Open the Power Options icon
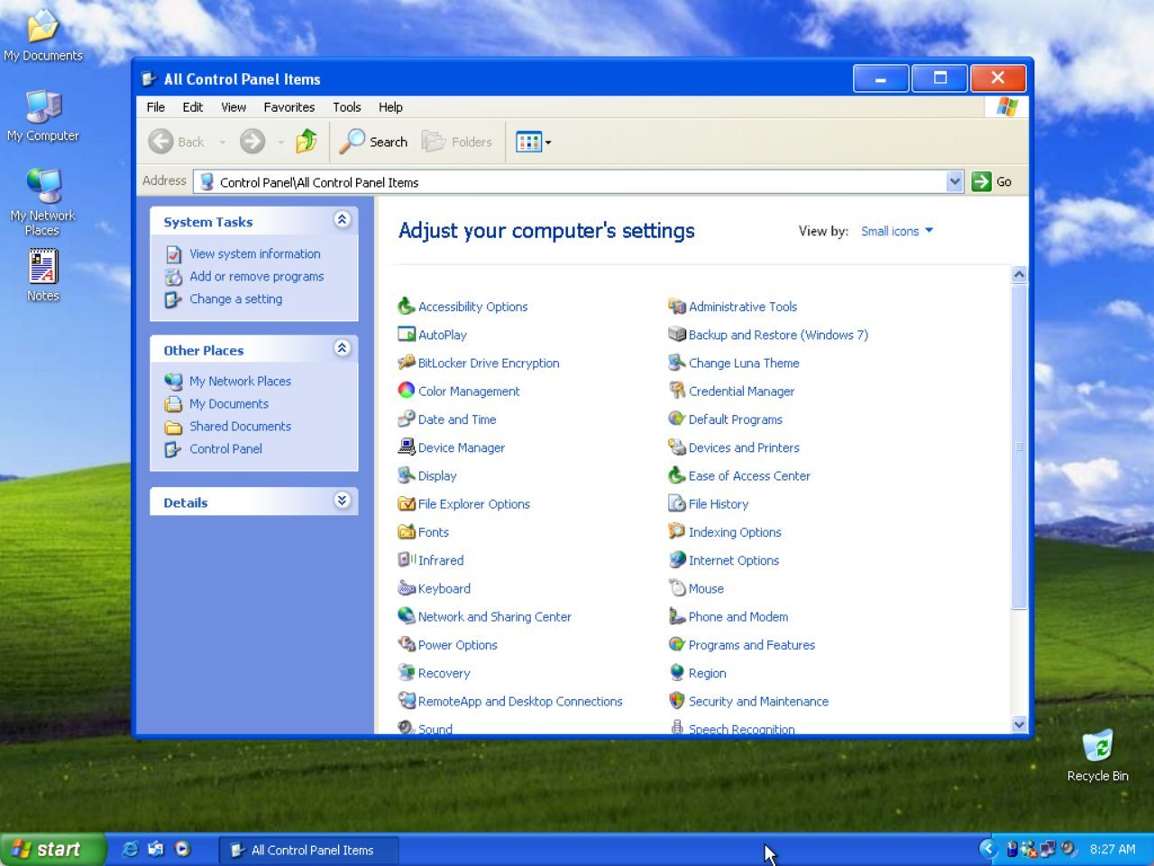The width and height of the screenshot is (1154, 866). [407, 644]
